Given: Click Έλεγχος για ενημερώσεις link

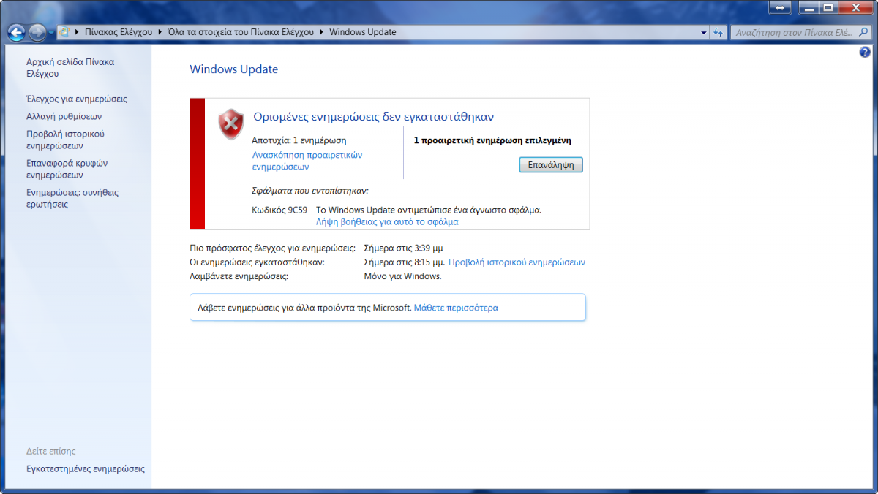Looking at the screenshot, I should tap(77, 99).
